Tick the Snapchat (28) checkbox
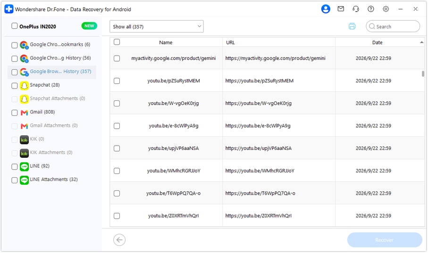 [x=15, y=85]
